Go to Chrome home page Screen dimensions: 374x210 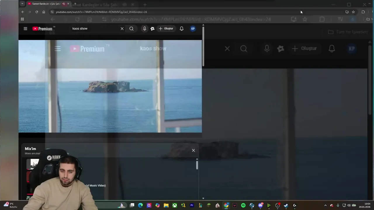(44, 12)
